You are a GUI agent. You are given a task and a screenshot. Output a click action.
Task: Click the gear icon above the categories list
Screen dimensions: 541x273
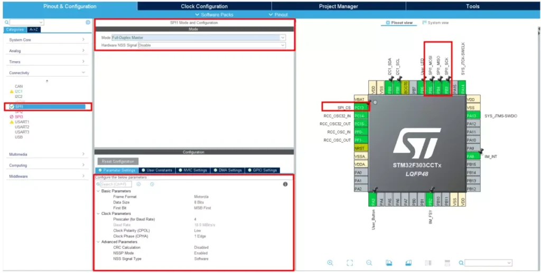click(x=88, y=22)
